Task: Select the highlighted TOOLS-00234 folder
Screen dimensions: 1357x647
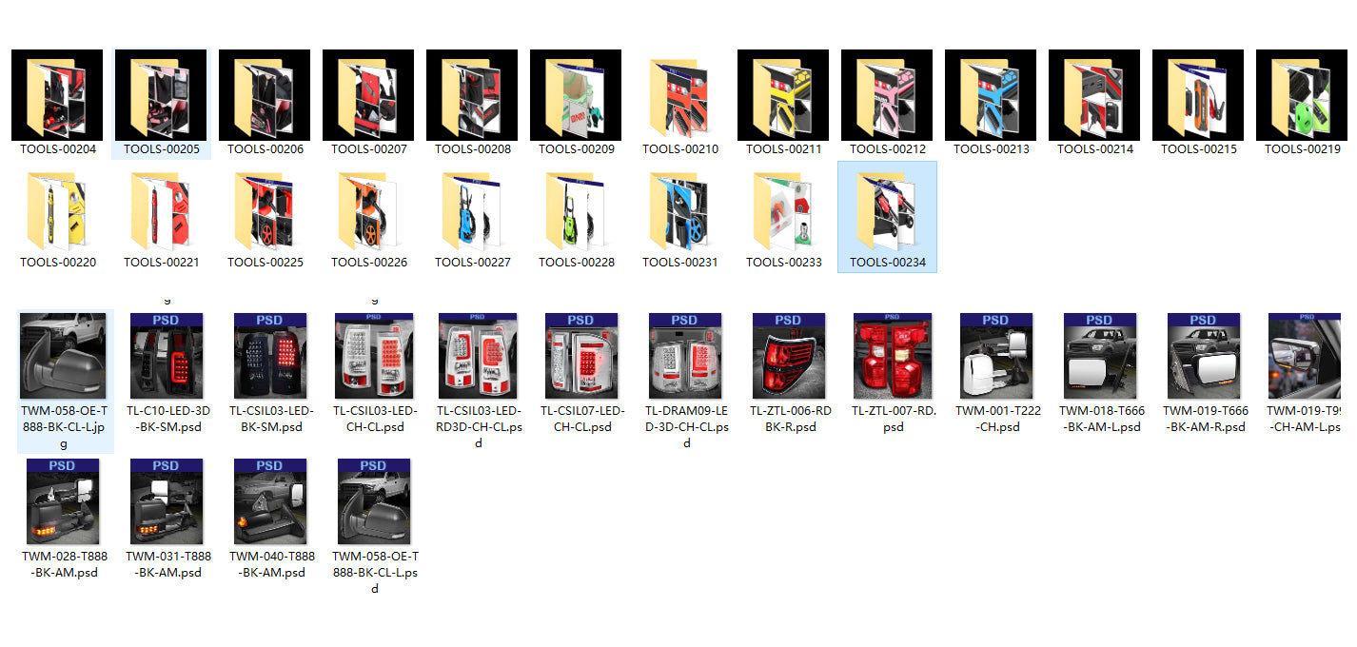Action: pyautogui.click(x=887, y=211)
